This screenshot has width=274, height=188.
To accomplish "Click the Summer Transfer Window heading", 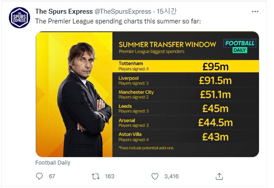I will [x=167, y=45].
